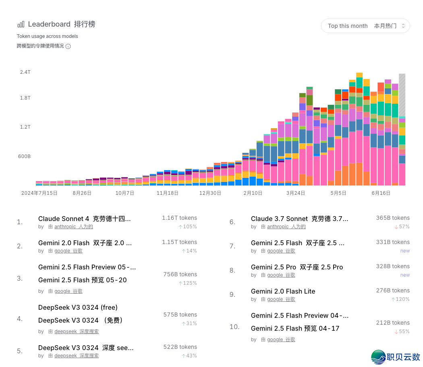Image resolution: width=423 pixels, height=367 pixels.
Task: Click the 57% decrease indicator
Action: (x=402, y=227)
